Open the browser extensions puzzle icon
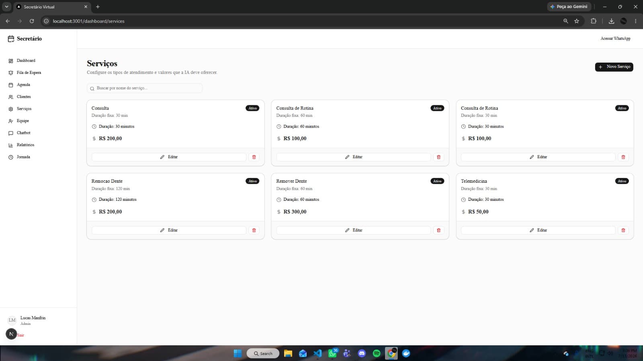This screenshot has width=643, height=361. 594,21
